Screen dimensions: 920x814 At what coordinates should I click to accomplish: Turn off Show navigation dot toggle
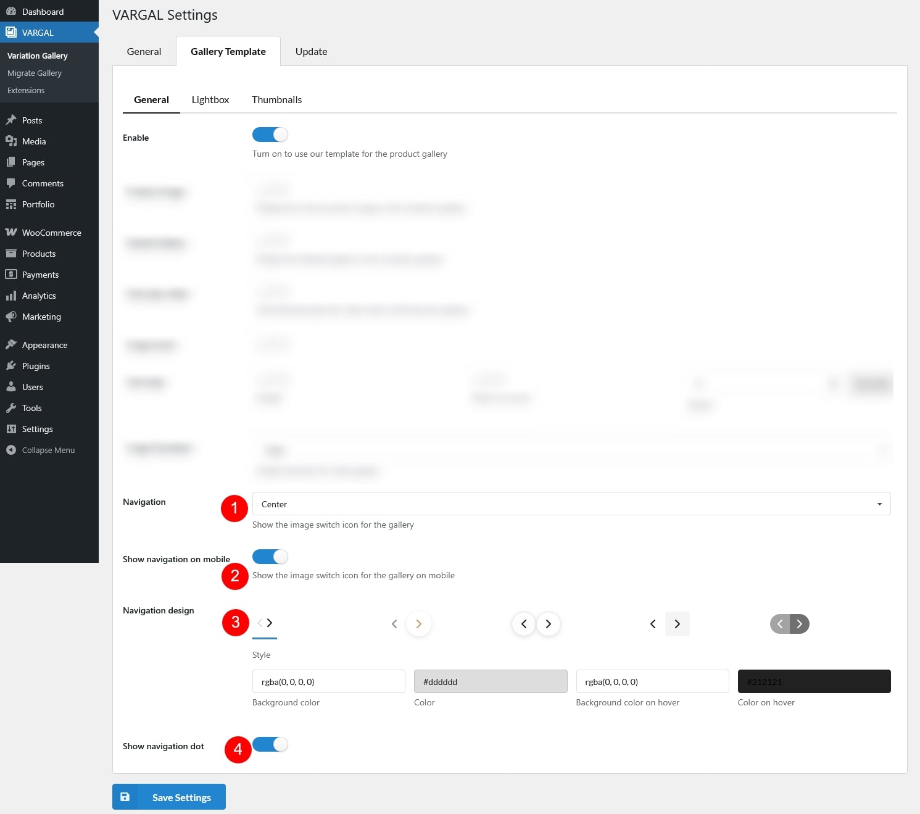270,744
